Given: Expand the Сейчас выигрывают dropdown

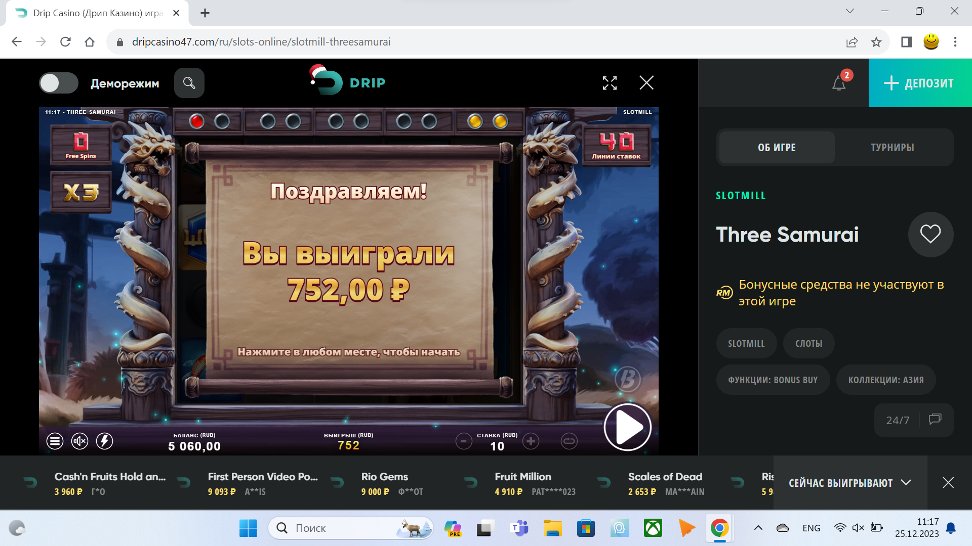Looking at the screenshot, I should (850, 483).
